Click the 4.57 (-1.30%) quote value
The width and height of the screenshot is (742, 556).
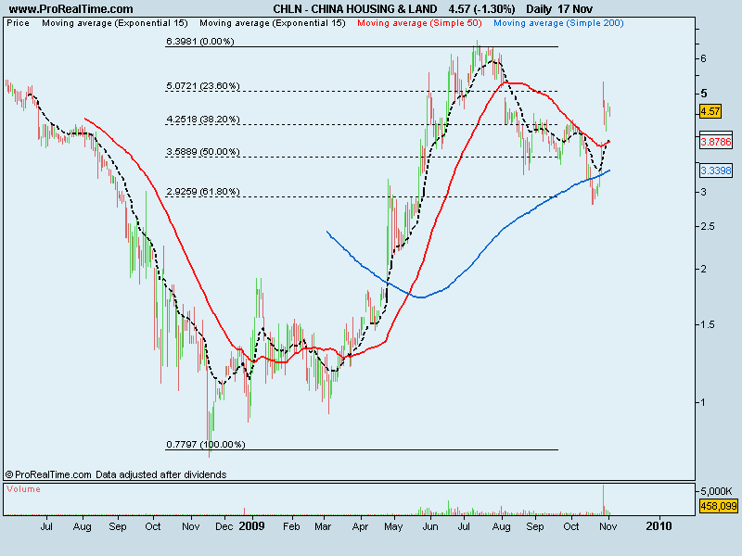click(481, 9)
